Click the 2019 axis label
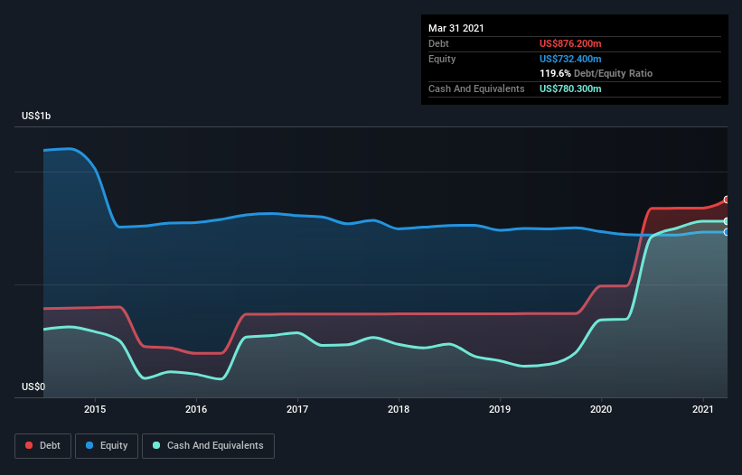Image resolution: width=742 pixels, height=475 pixels. tap(500, 409)
